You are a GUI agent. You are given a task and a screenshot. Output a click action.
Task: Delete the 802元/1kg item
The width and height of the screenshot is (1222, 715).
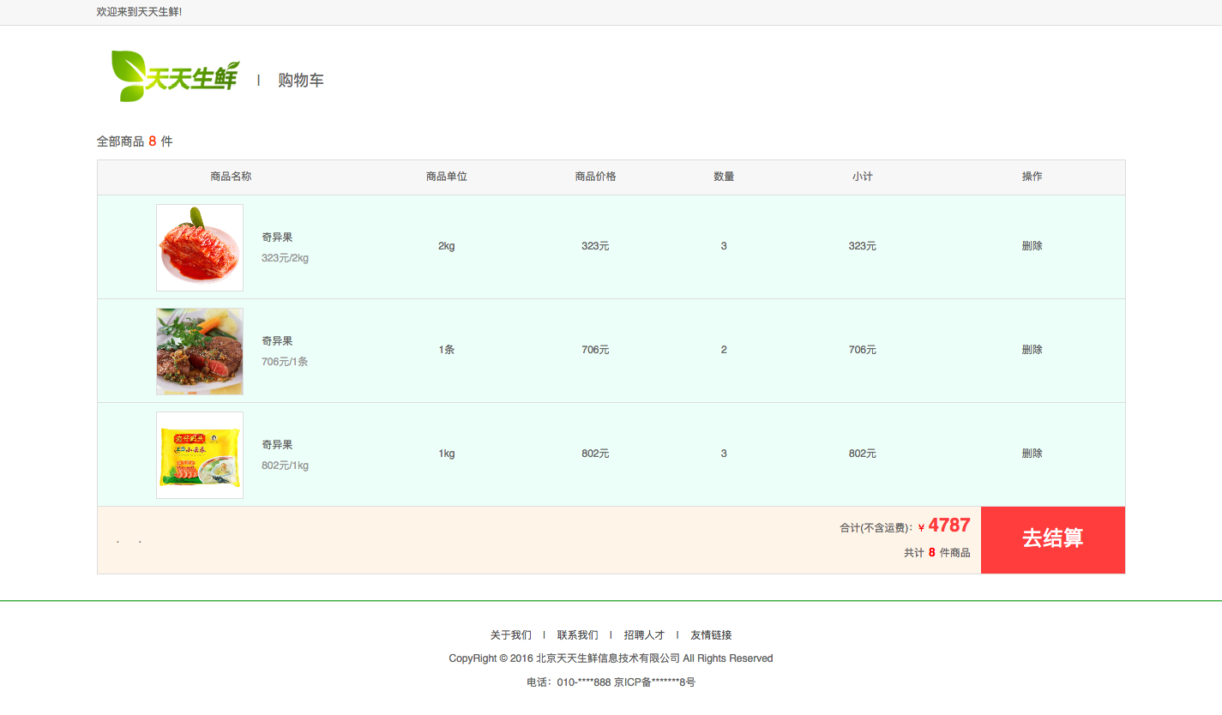(x=1032, y=454)
